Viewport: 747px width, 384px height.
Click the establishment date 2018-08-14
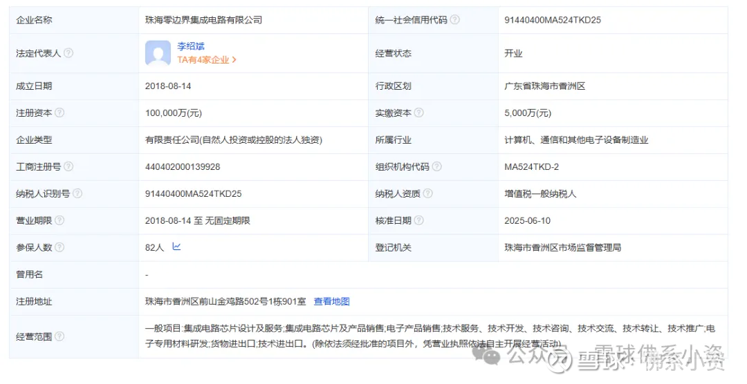pos(168,86)
